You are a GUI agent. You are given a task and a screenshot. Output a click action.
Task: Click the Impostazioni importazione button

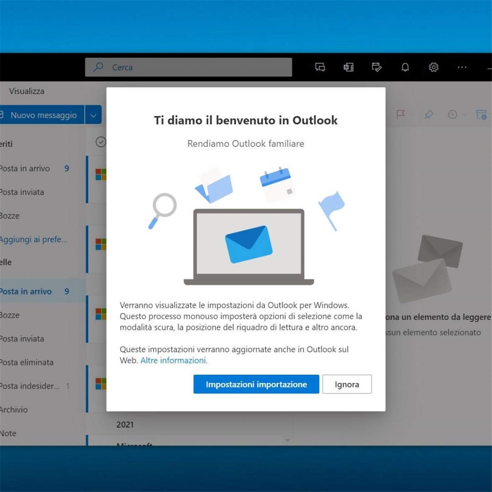(256, 384)
